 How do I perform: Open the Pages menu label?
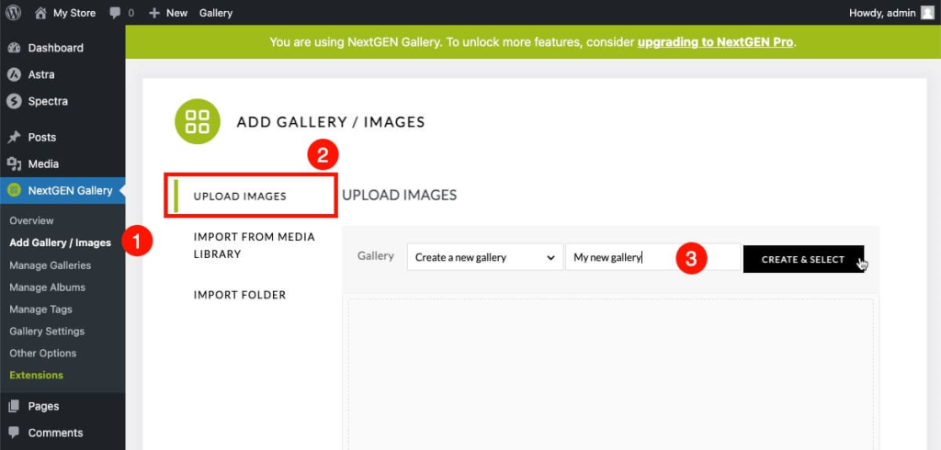point(44,406)
